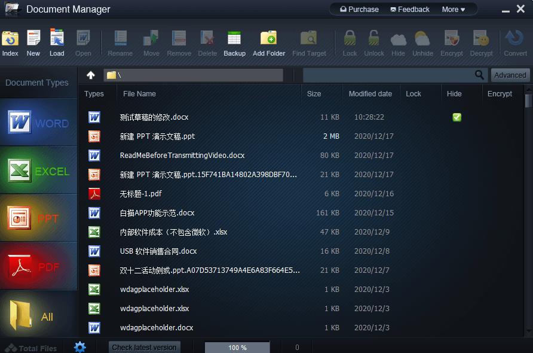Select the Lock toolbar icon
The width and height of the screenshot is (533, 353).
click(349, 41)
